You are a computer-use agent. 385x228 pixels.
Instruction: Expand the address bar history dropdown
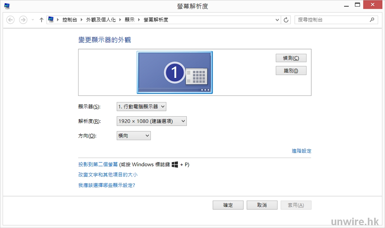click(277, 20)
